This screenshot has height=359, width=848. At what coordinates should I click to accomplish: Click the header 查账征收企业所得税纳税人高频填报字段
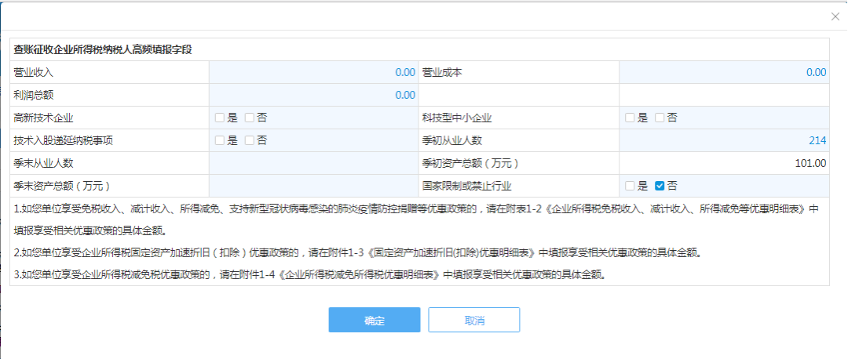pyautogui.click(x=104, y=49)
